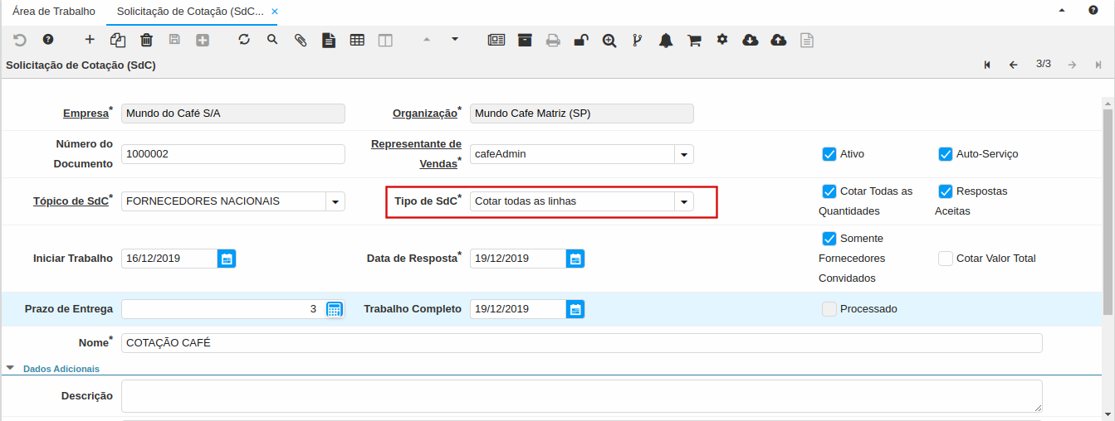
Task: Click the record counter 3/3
Action: pyautogui.click(x=1044, y=64)
